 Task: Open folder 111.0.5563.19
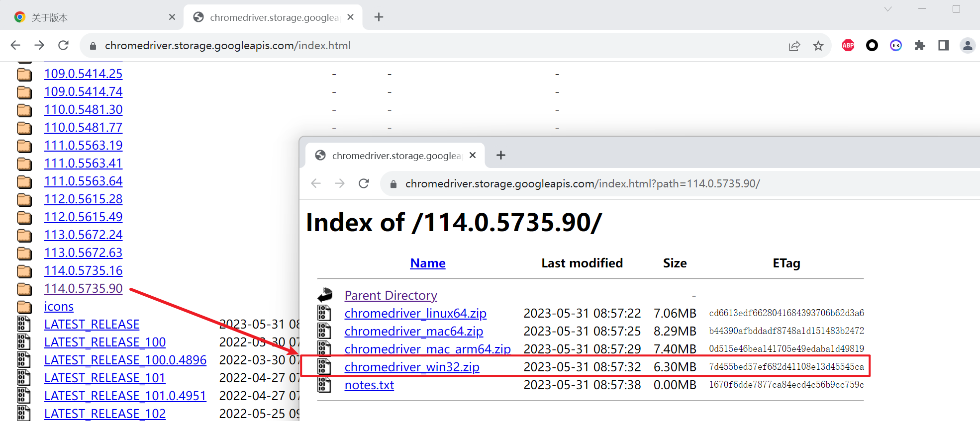83,145
